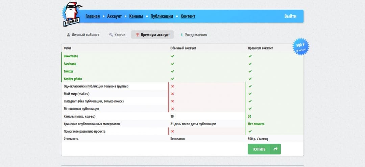Click the 500 Р в месяц price badge
Image resolution: width=365 pixels, height=167 pixels.
(x=301, y=47)
